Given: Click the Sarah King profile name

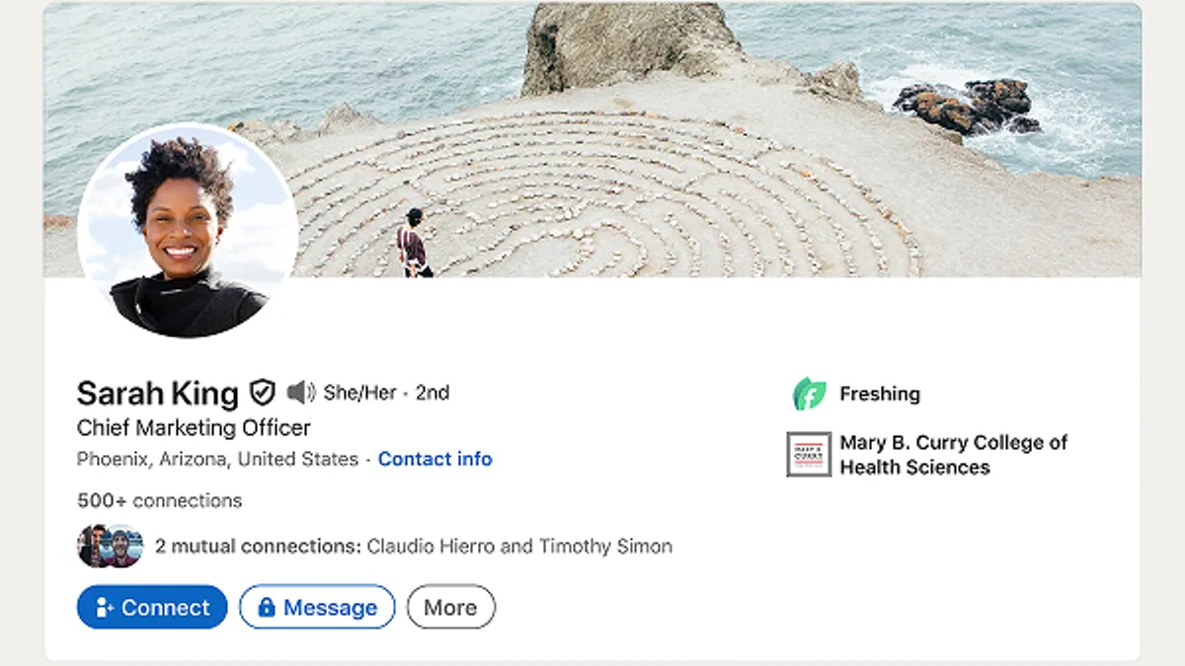Looking at the screenshot, I should pyautogui.click(x=157, y=393).
